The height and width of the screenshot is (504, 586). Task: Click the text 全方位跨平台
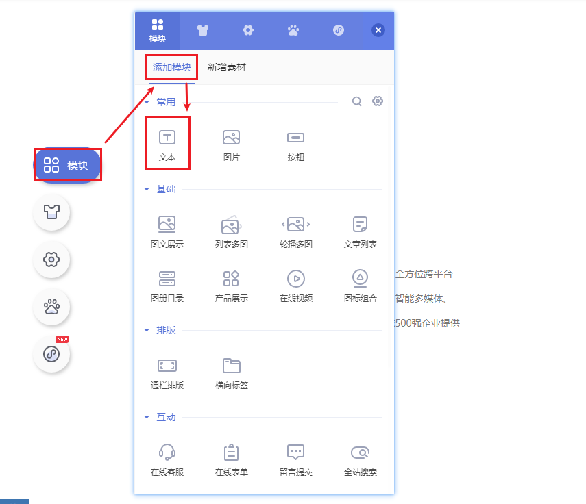click(x=424, y=274)
